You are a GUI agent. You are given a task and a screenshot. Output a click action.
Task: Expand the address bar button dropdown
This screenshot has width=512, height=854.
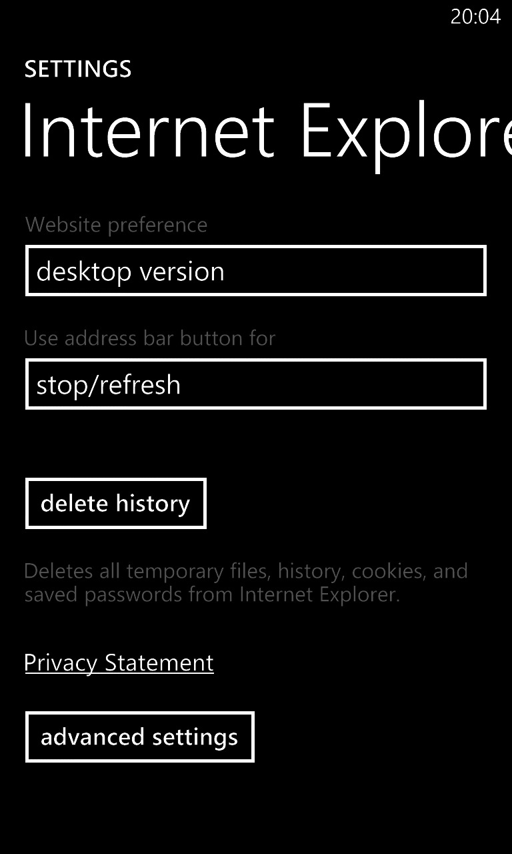[x=255, y=384]
